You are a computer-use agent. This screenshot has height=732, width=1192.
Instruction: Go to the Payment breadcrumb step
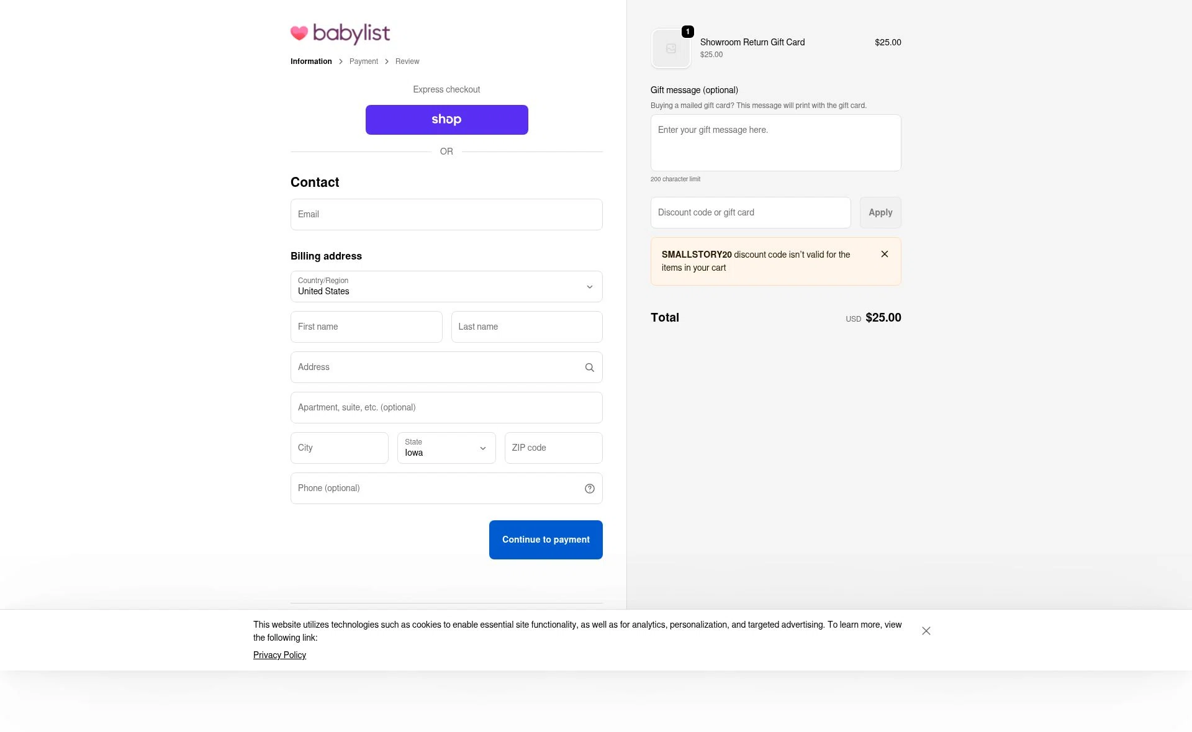click(x=363, y=61)
